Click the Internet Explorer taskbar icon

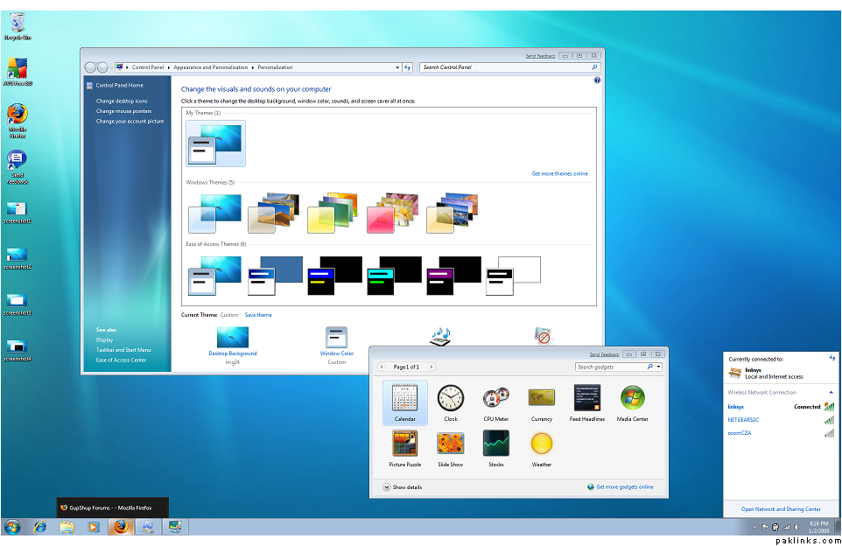click(x=39, y=527)
